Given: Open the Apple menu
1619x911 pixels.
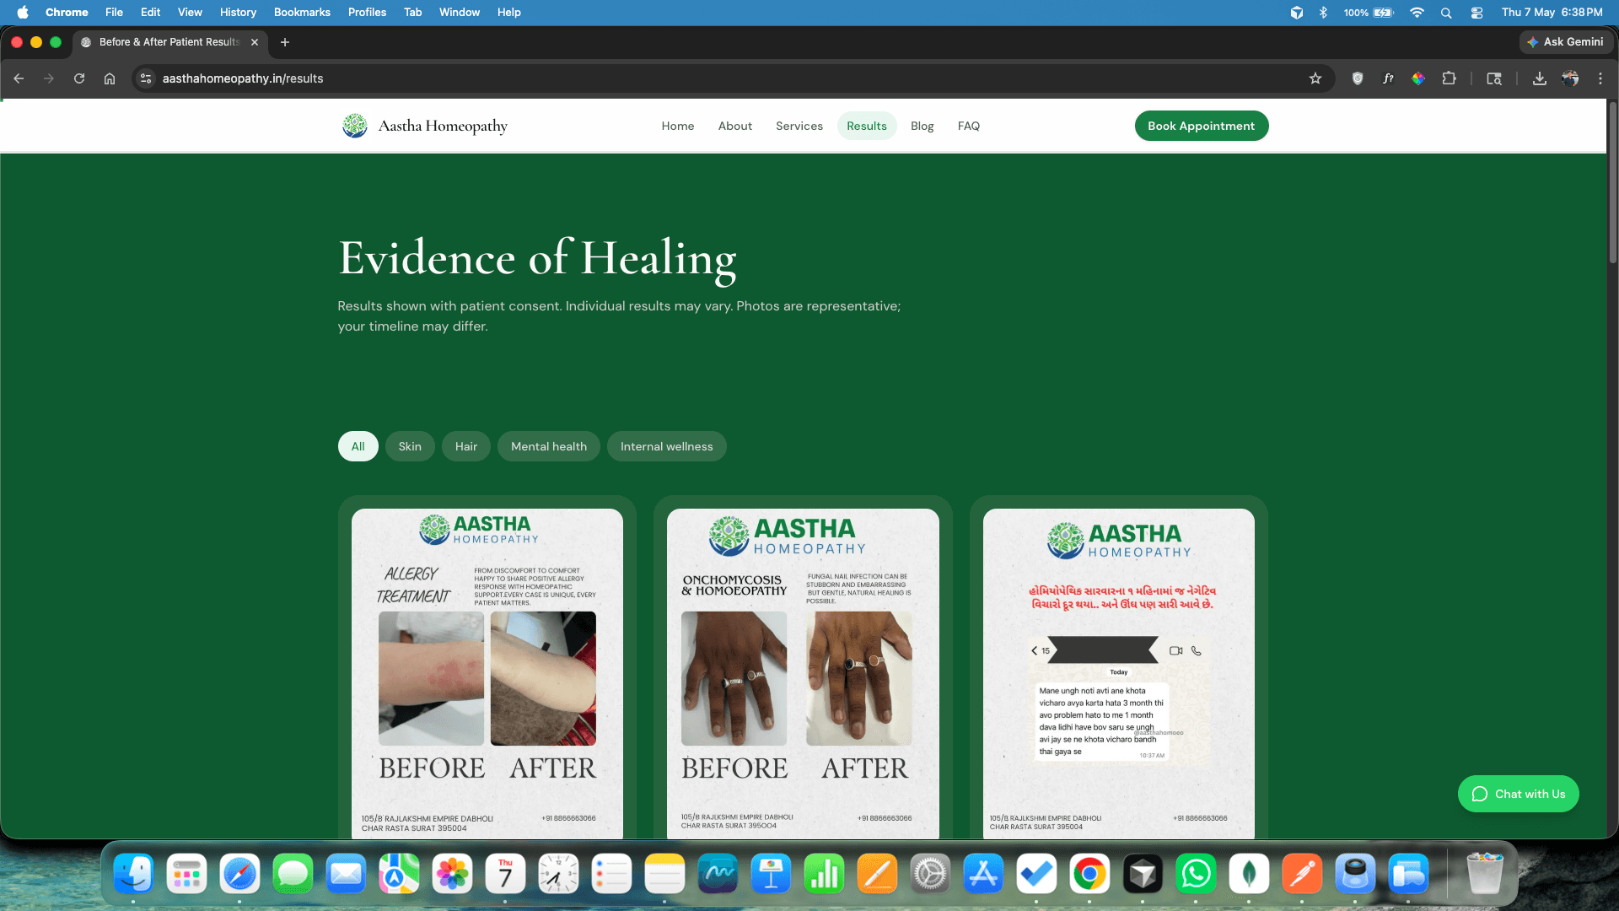Looking at the screenshot, I should coord(23,12).
